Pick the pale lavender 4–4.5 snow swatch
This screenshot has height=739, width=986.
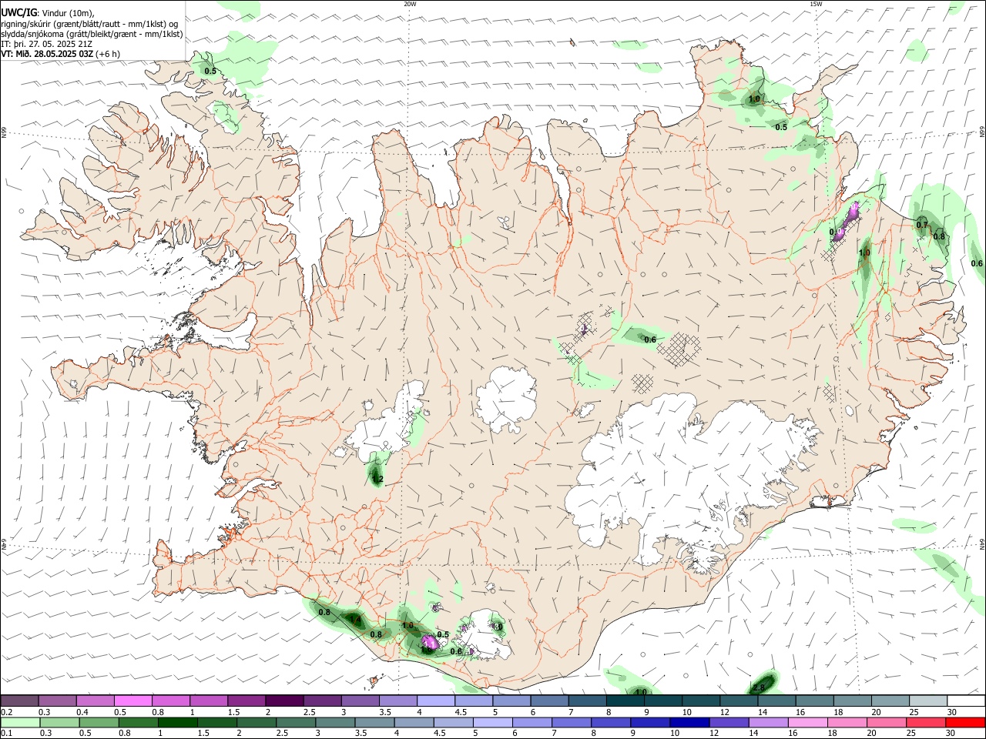435,701
